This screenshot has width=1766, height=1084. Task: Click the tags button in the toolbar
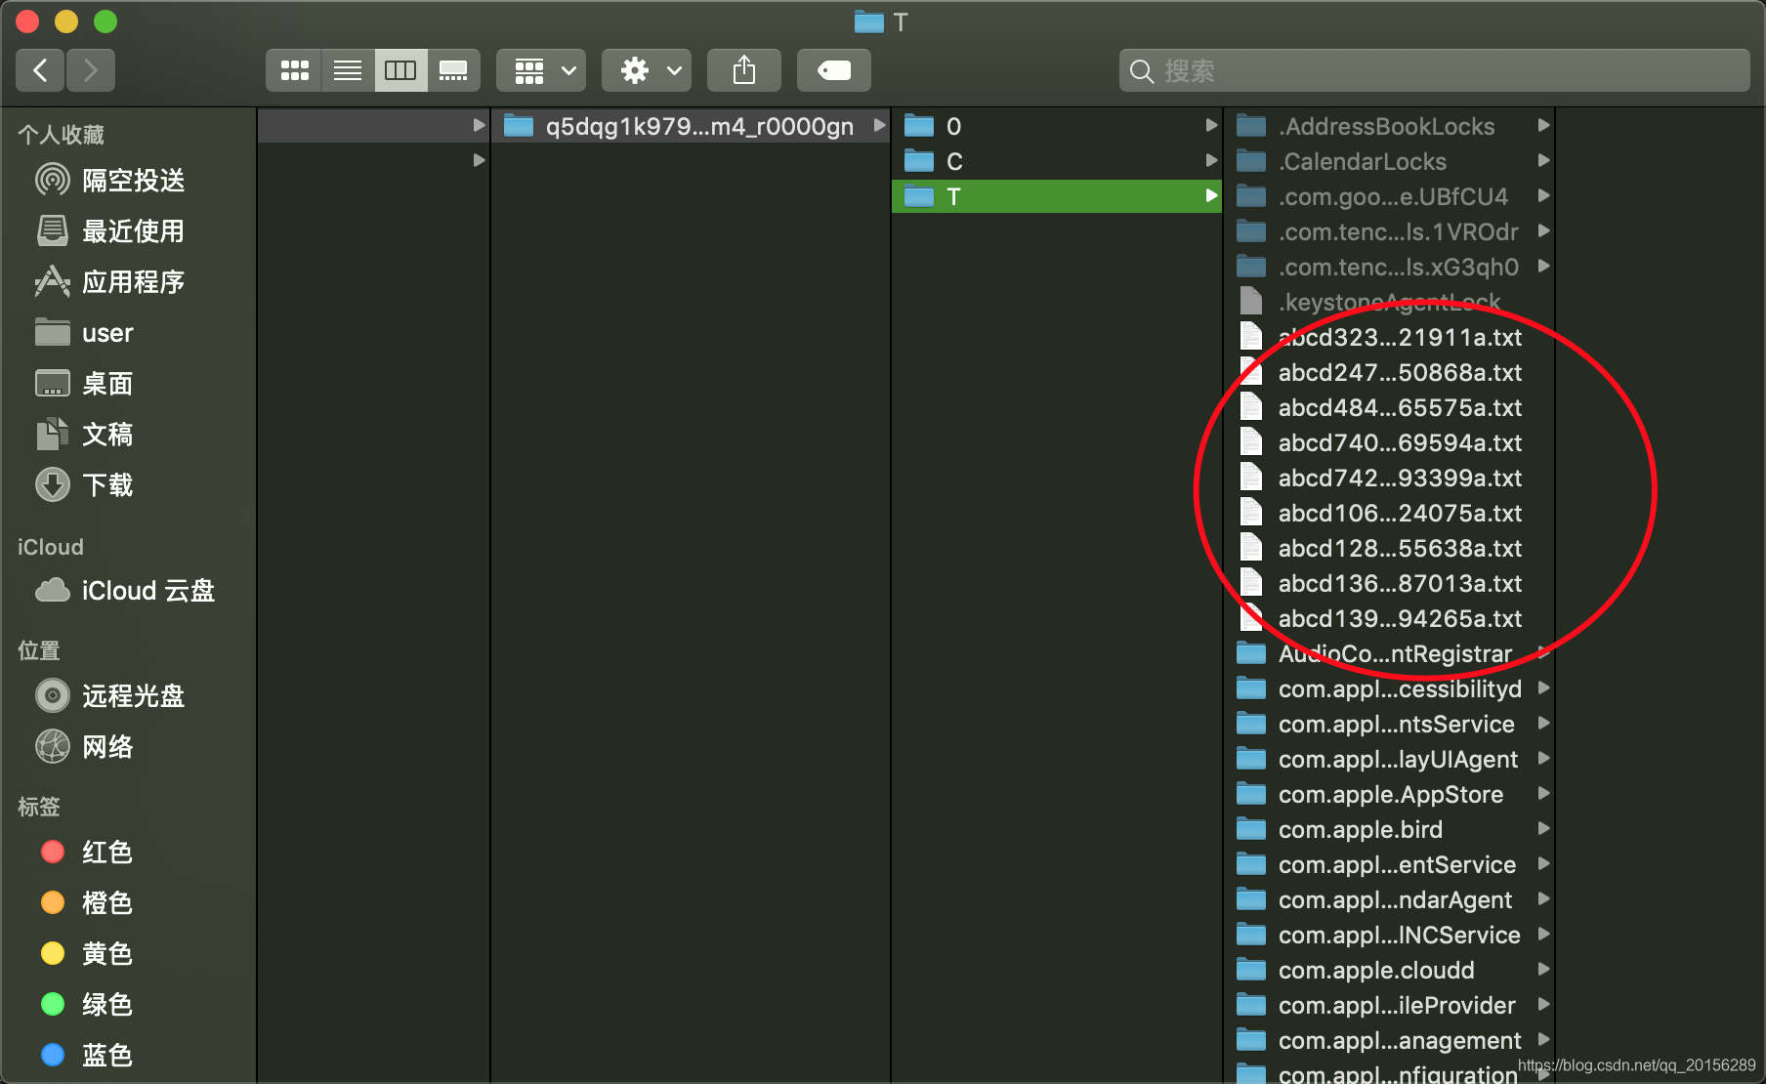tap(833, 69)
